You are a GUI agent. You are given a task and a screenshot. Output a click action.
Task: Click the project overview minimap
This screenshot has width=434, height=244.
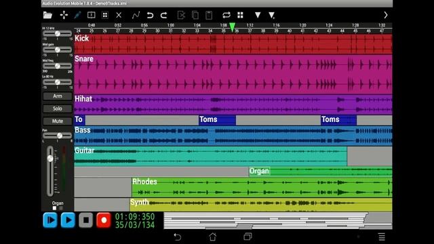coord(277,220)
